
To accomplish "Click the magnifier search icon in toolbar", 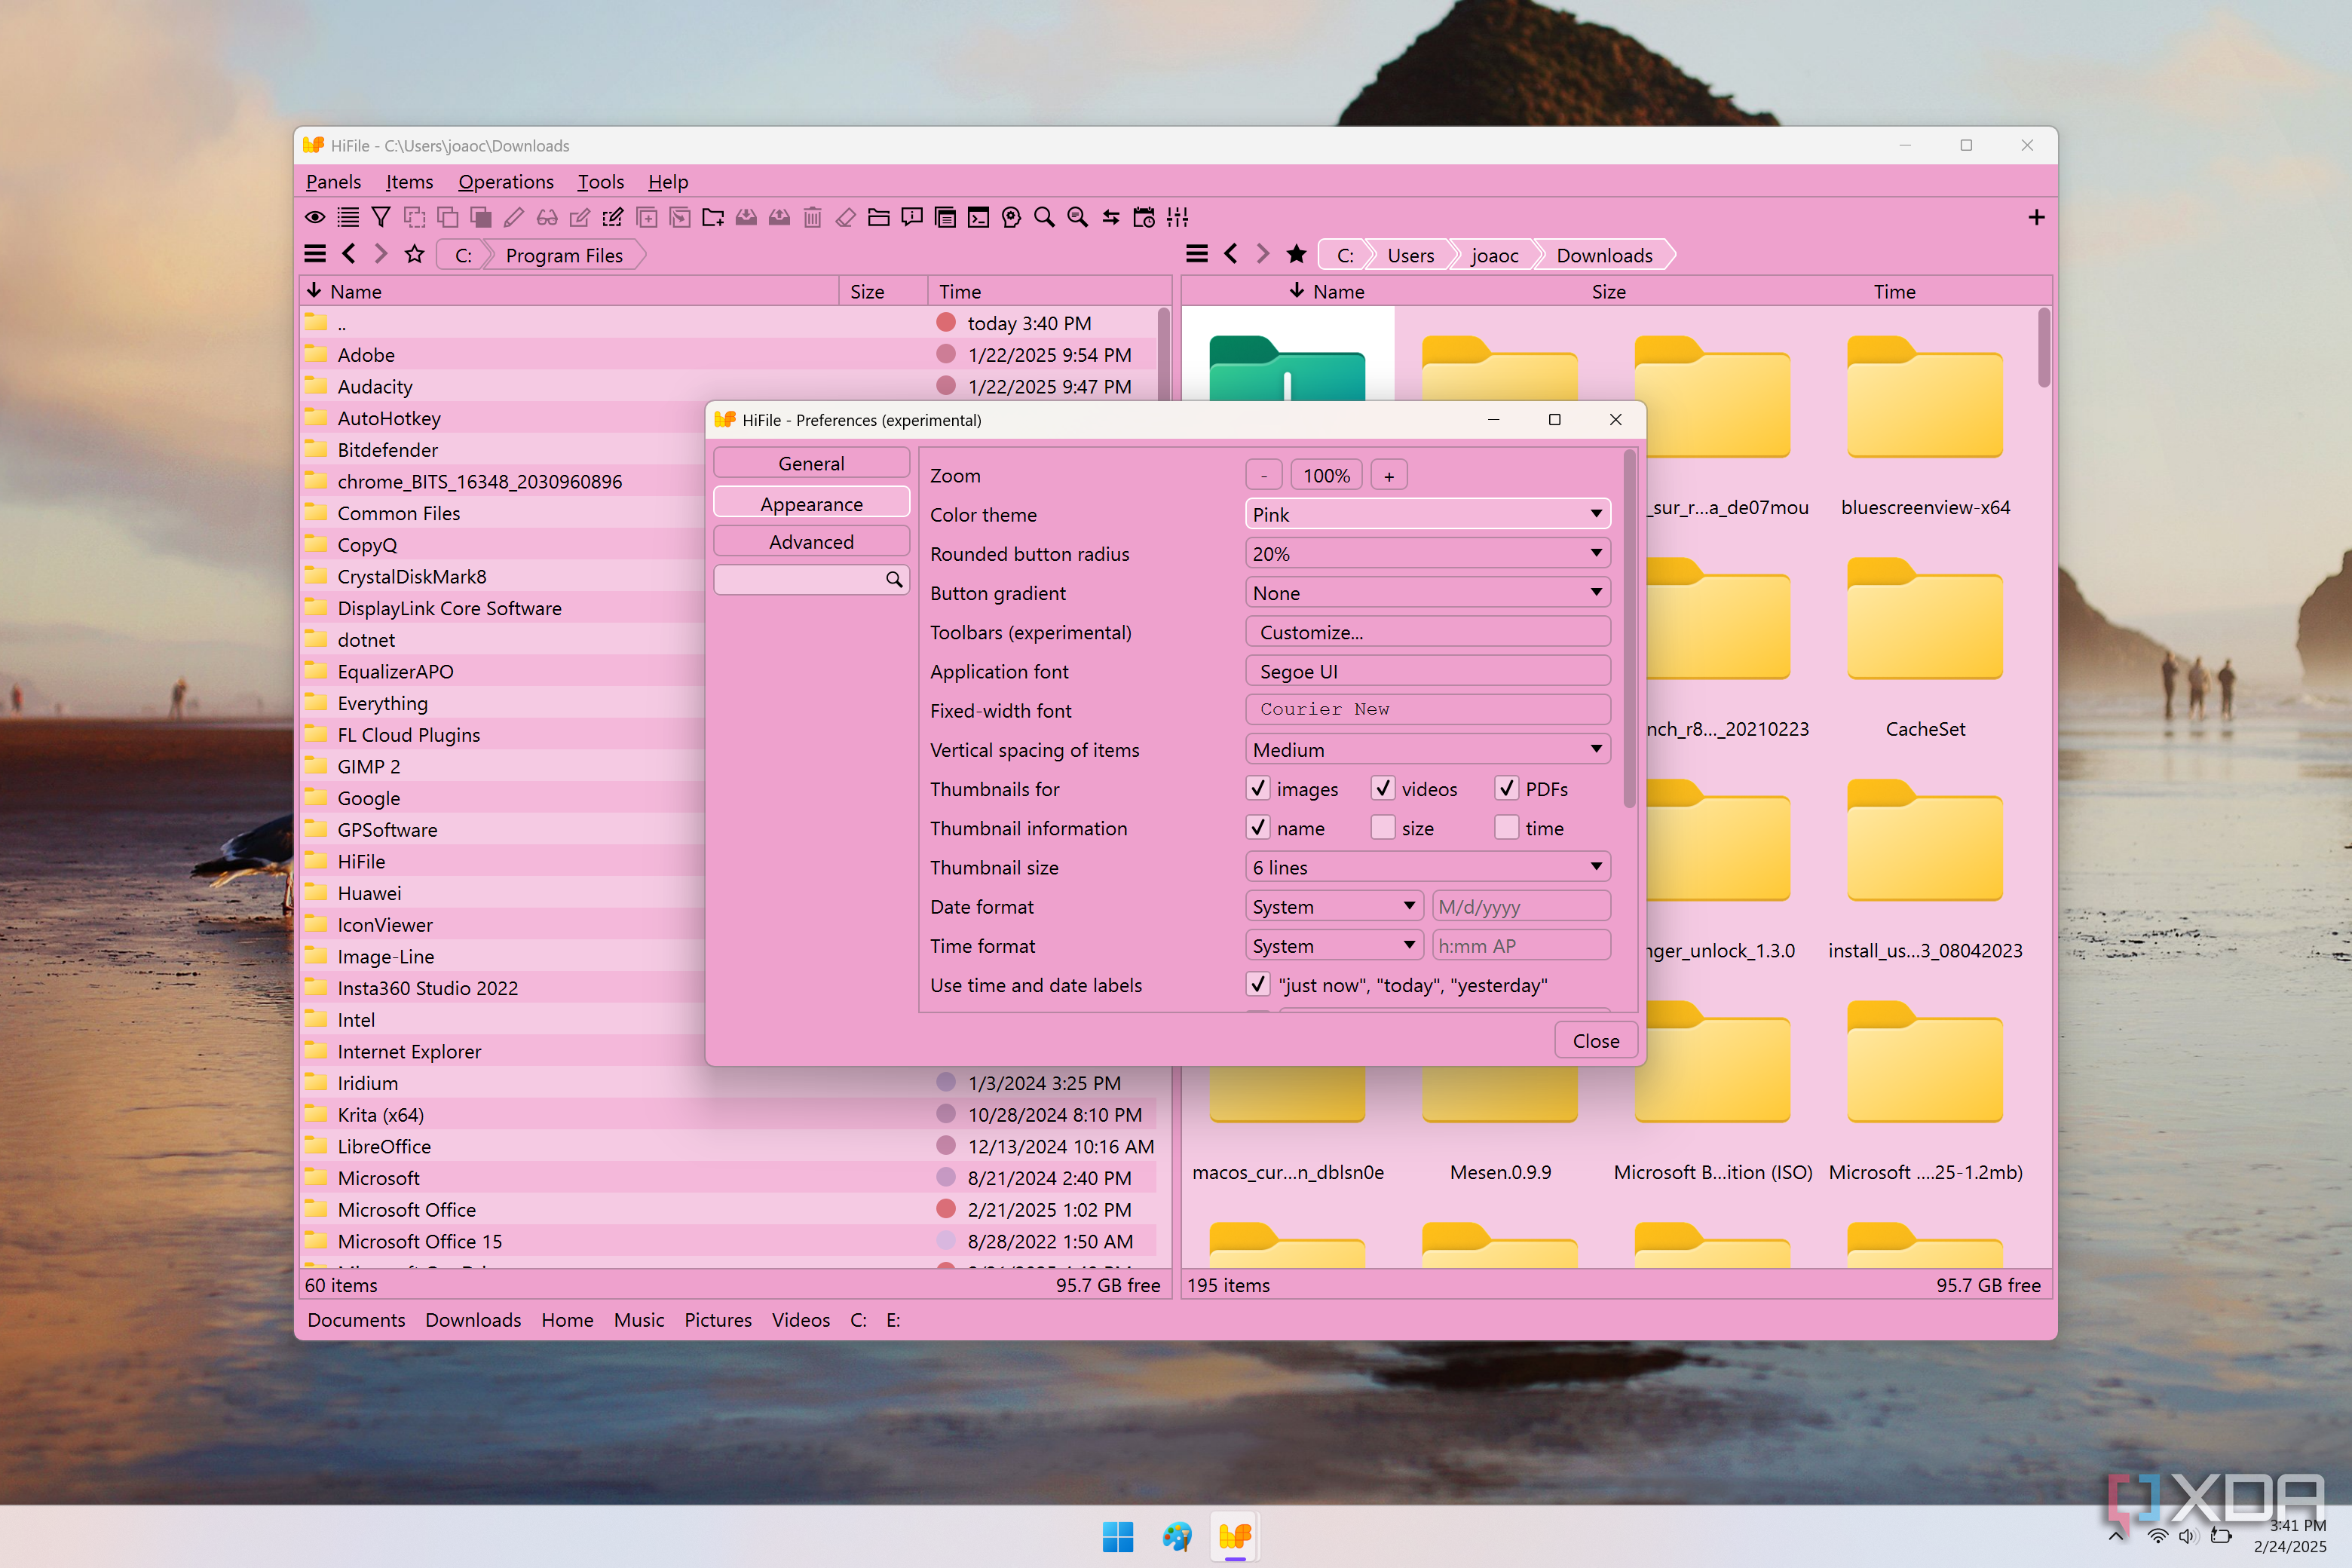I will click(x=1044, y=217).
